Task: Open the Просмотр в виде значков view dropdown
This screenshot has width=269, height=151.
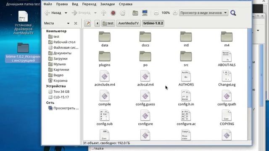Action: click(203, 13)
